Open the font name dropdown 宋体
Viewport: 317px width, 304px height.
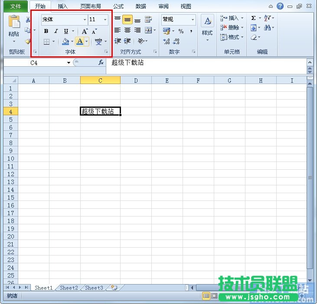pyautogui.click(x=85, y=19)
